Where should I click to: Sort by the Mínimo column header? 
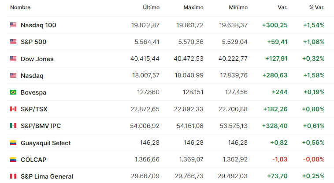click(238, 7)
